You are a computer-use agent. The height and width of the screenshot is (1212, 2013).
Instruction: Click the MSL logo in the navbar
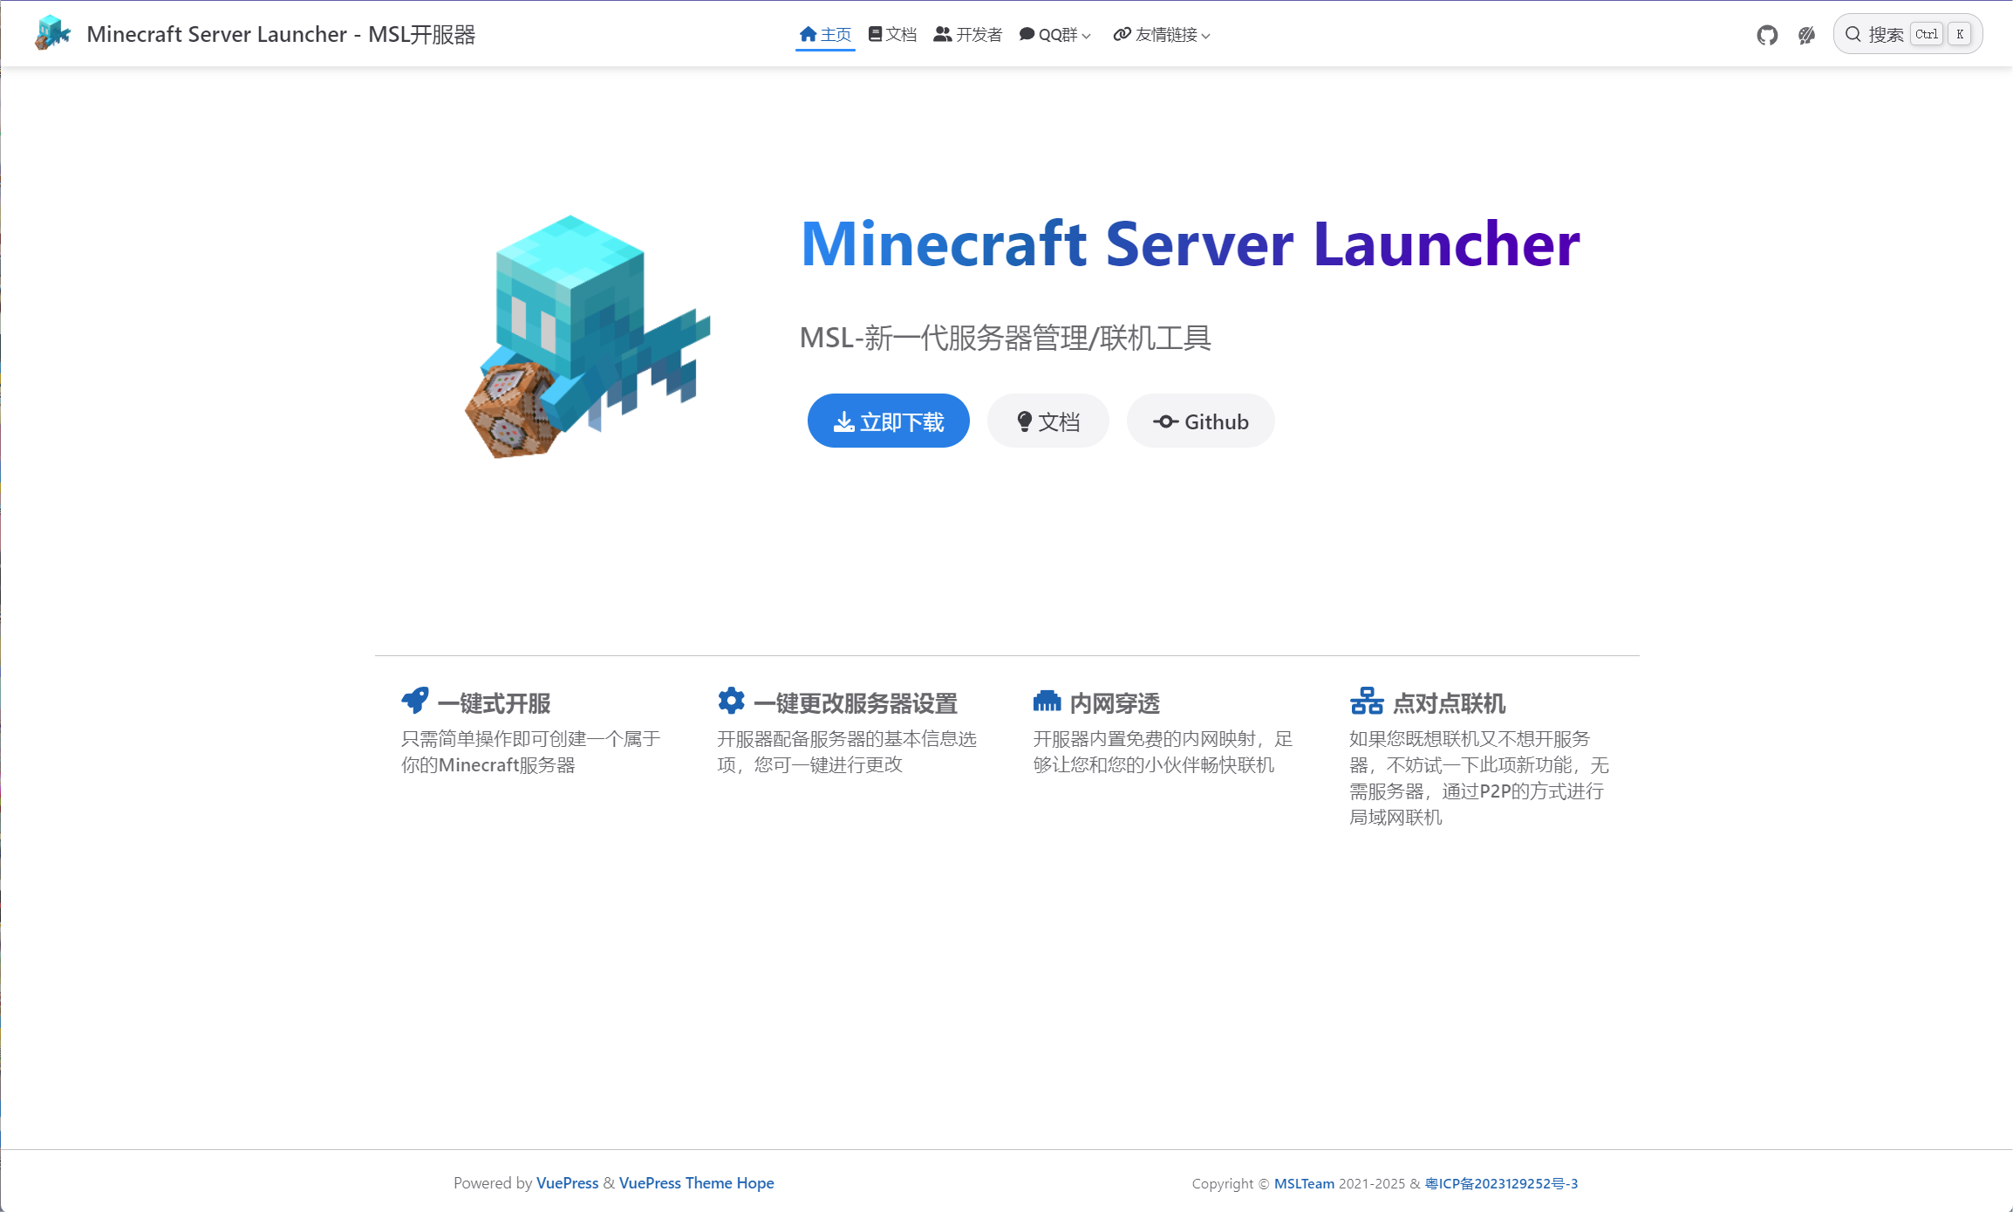point(52,33)
